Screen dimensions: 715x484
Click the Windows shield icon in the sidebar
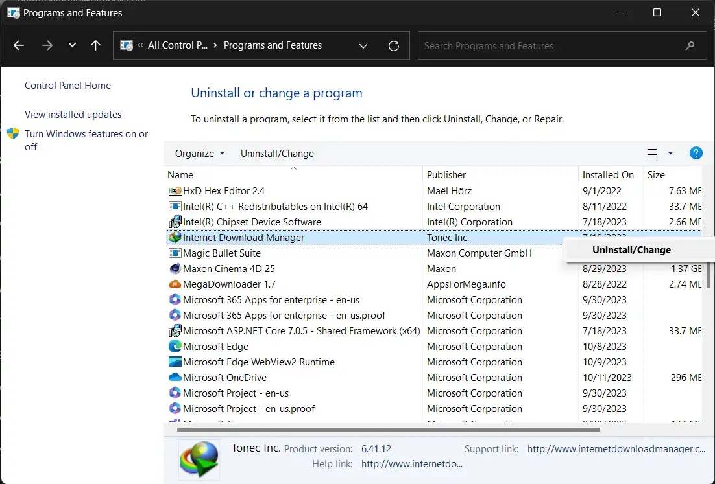(13, 133)
